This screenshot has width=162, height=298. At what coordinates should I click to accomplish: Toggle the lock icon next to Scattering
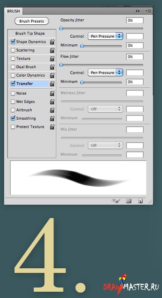[52, 50]
